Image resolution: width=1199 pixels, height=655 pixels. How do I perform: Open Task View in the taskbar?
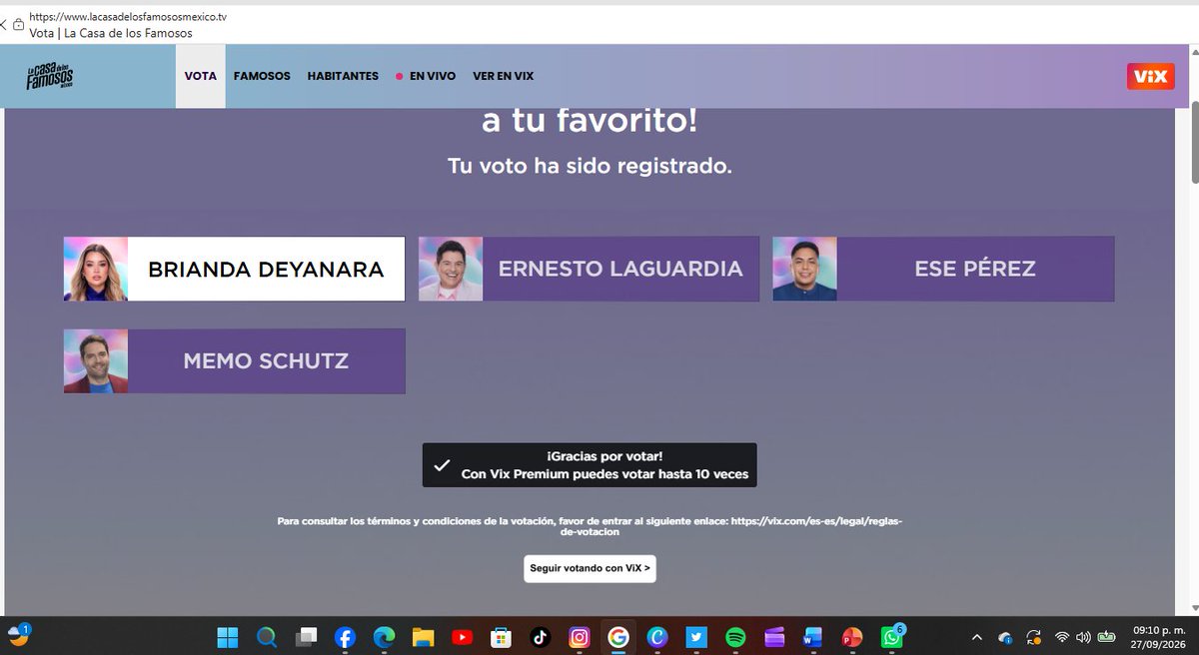click(306, 637)
